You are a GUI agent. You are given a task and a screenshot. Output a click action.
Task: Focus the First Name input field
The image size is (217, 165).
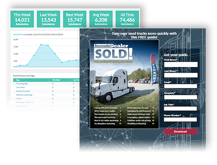pos(181,64)
